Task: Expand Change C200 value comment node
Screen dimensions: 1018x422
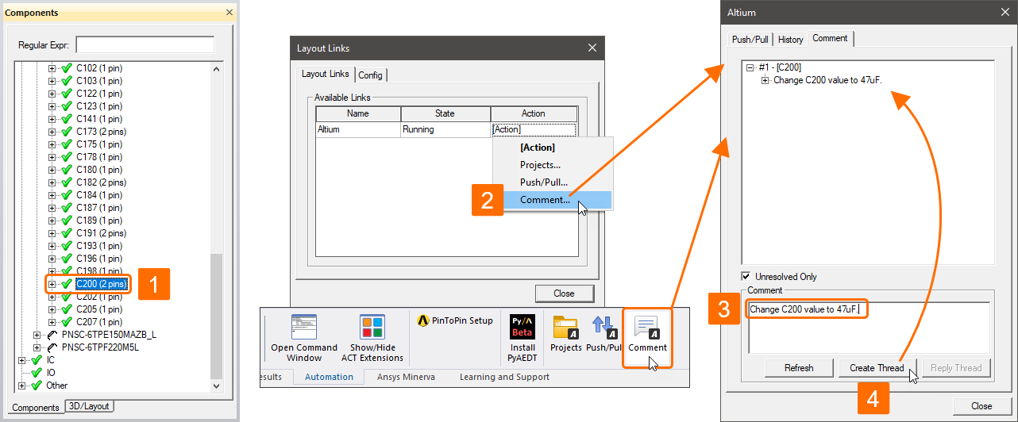Action: click(765, 81)
